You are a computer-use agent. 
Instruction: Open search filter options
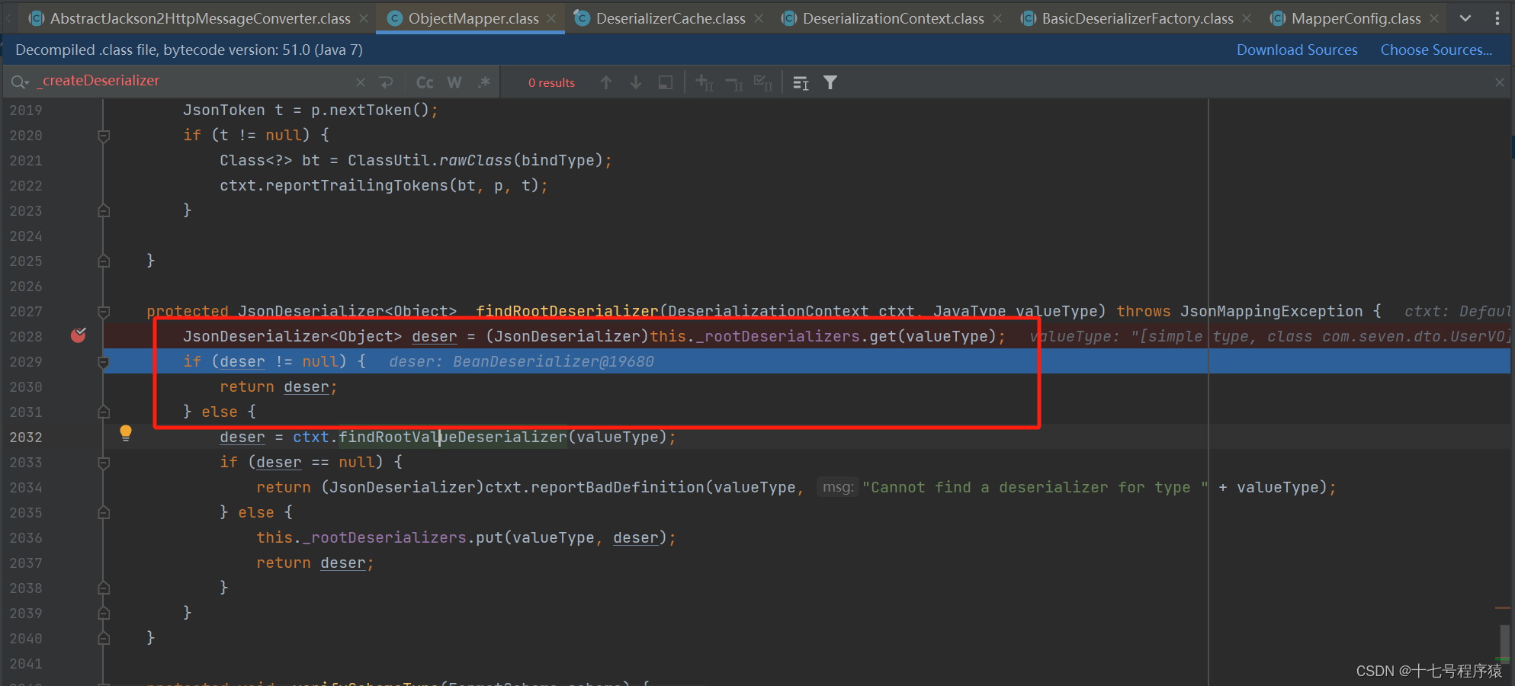click(830, 82)
